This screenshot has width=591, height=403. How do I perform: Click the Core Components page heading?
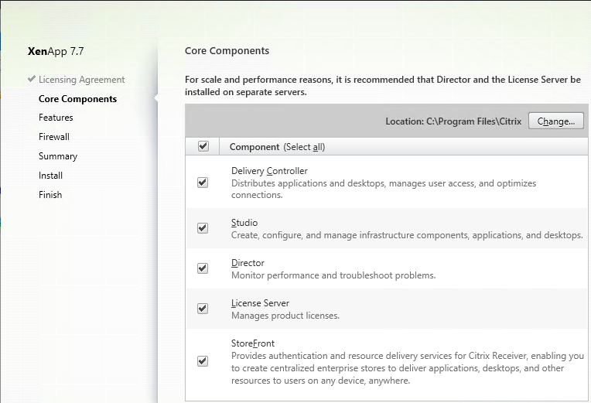(x=227, y=51)
